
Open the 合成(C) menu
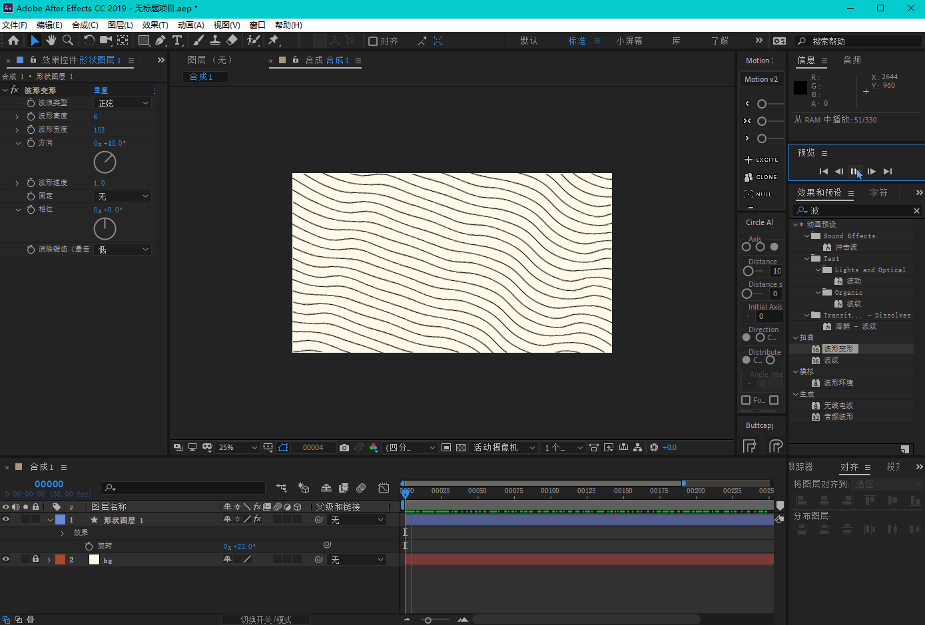point(85,25)
